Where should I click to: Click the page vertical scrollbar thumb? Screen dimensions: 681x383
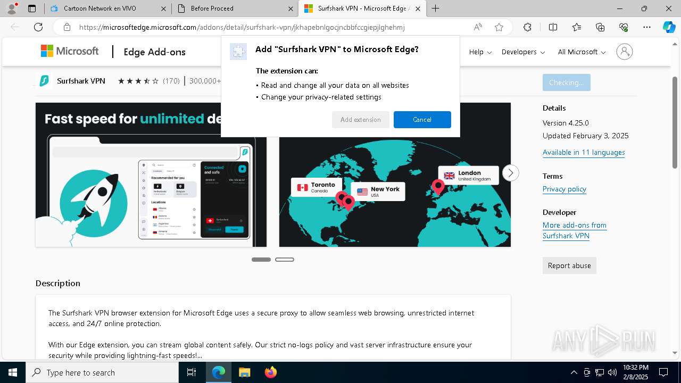675,122
